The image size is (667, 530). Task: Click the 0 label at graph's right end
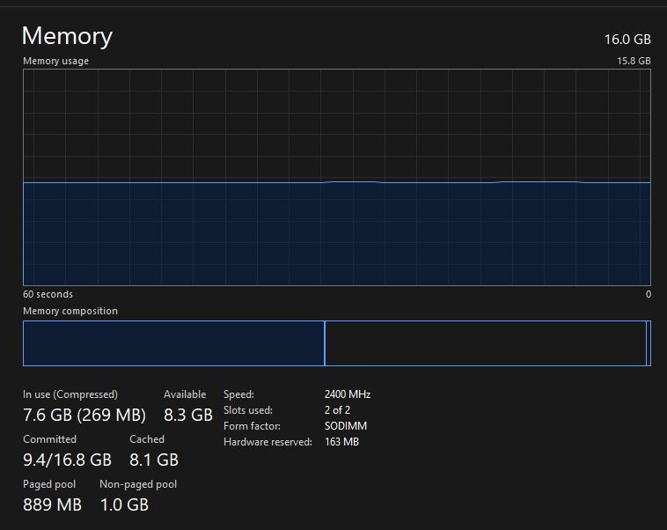pos(648,294)
